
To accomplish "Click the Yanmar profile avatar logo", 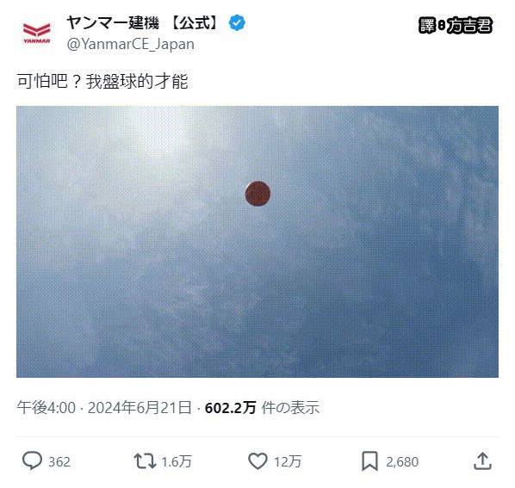I will [x=36, y=34].
